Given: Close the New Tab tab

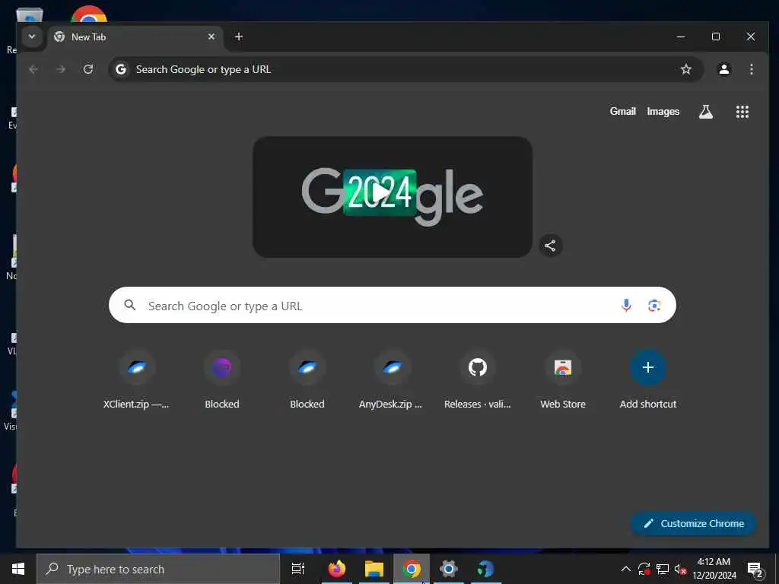Looking at the screenshot, I should tap(211, 36).
